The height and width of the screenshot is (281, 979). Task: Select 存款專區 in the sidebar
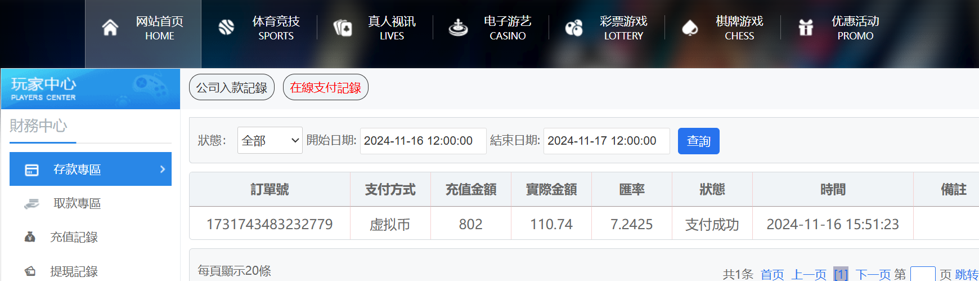[91, 169]
